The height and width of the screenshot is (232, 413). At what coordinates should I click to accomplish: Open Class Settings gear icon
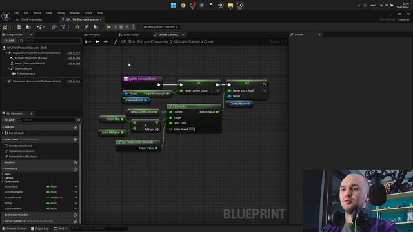point(77,27)
